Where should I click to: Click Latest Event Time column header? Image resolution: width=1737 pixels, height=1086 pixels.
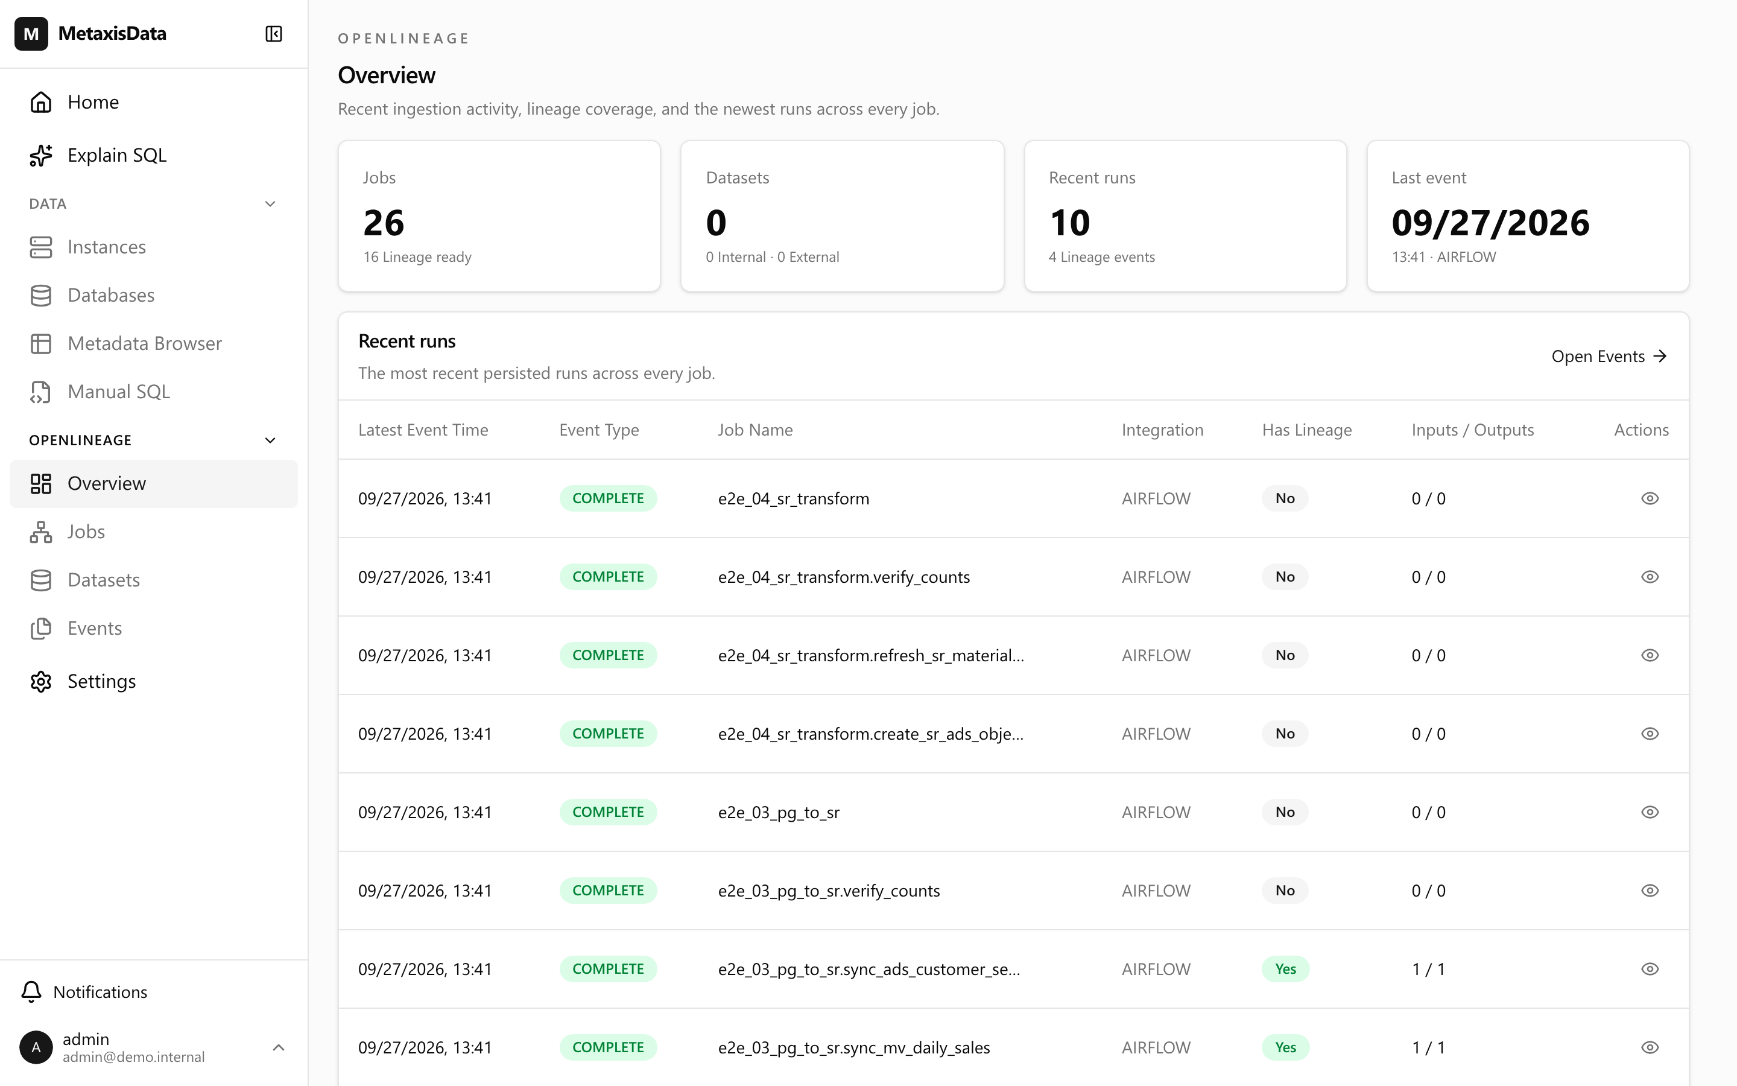pyautogui.click(x=423, y=430)
